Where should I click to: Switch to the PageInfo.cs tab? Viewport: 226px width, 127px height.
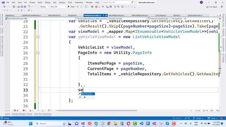[x=10, y=15]
